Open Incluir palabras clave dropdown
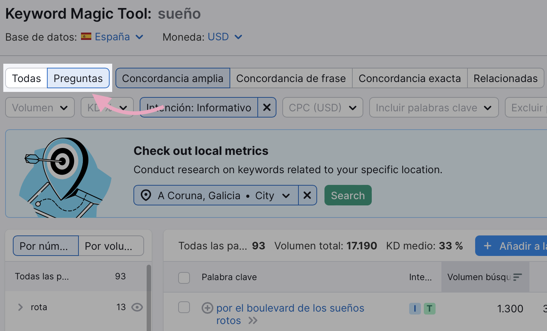 coord(434,108)
